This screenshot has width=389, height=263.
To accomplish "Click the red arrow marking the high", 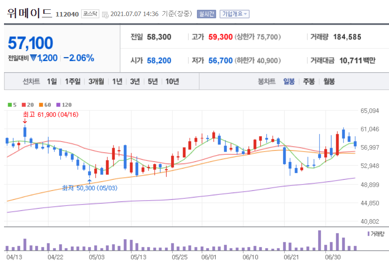I will pyautogui.click(x=25, y=121).
